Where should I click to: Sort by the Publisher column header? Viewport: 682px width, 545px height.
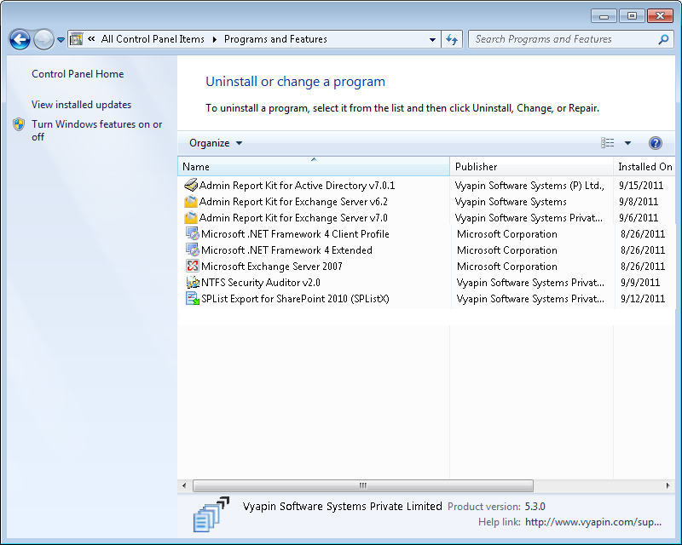tap(531, 167)
